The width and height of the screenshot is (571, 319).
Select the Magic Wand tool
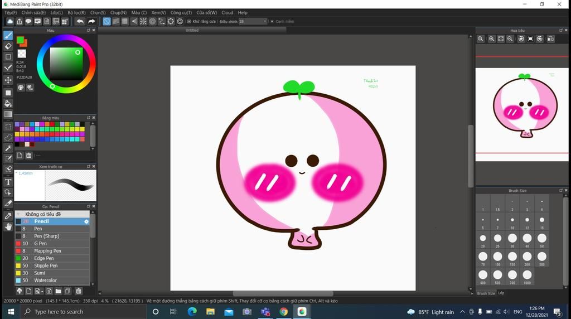[x=8, y=148]
